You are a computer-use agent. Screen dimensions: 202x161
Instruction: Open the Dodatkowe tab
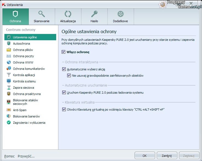(x=121, y=17)
